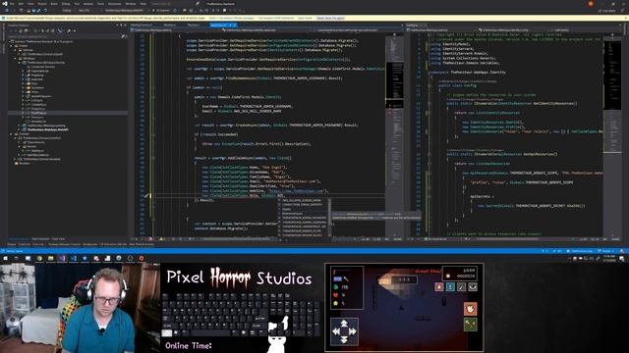
Task: Click Don't show this again link
Action: [330, 18]
